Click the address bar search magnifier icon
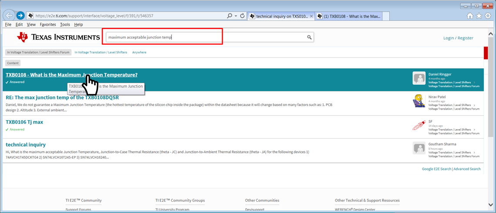Viewport: 496px width, 213px height. 230,16
